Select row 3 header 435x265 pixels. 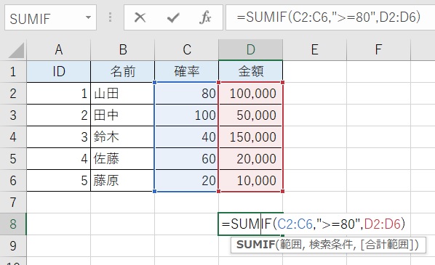click(13, 115)
